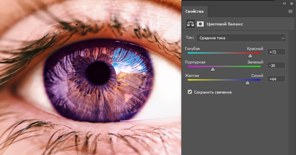
Task: Switch to the Свойства tab
Action: [194, 11]
